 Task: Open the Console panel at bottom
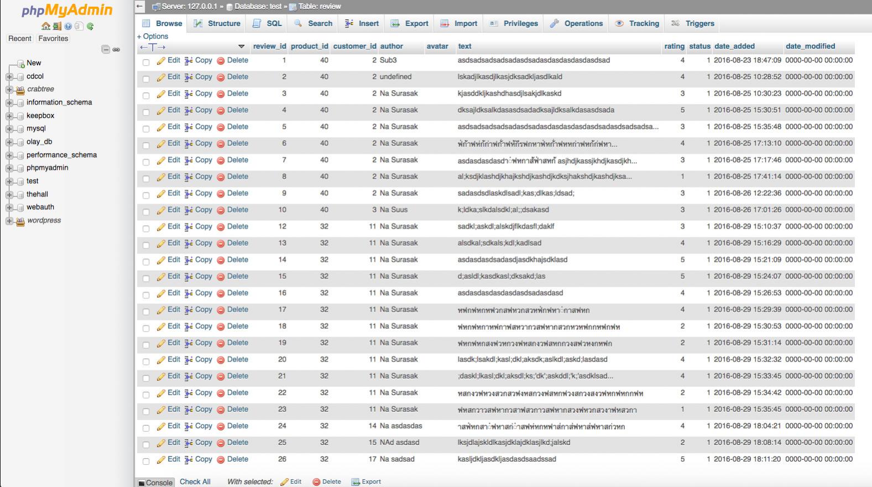[x=155, y=483]
